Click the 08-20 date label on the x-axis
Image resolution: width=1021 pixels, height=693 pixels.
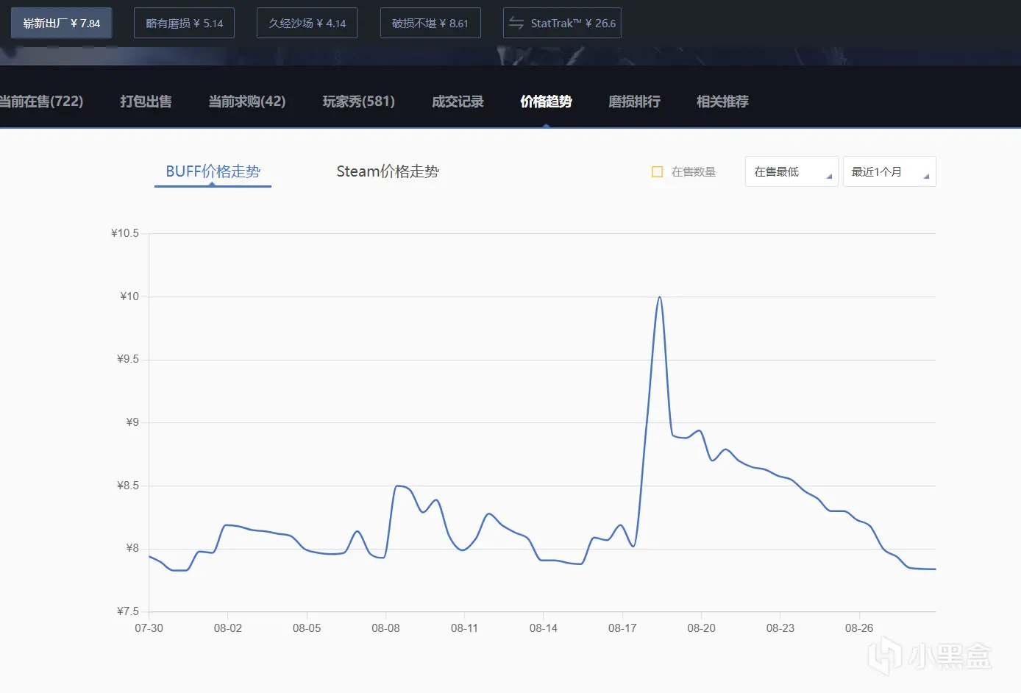coord(701,628)
